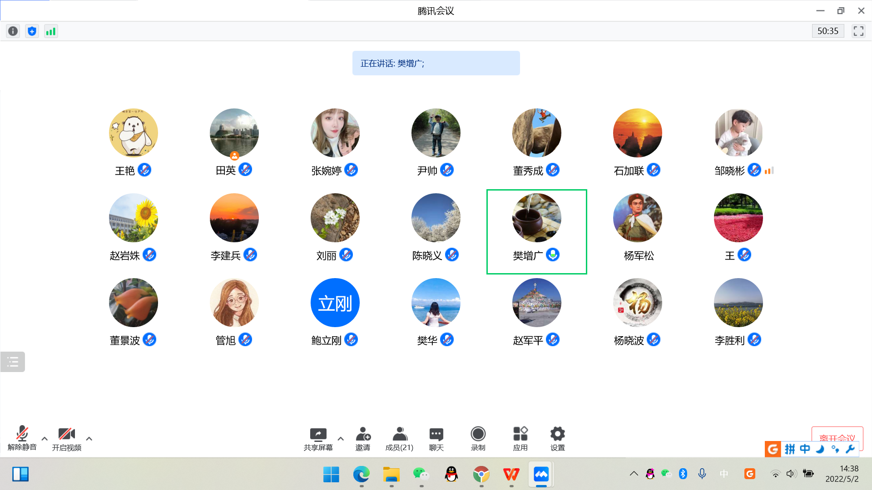Open WeChat from the taskbar
872x490 pixels.
point(421,475)
